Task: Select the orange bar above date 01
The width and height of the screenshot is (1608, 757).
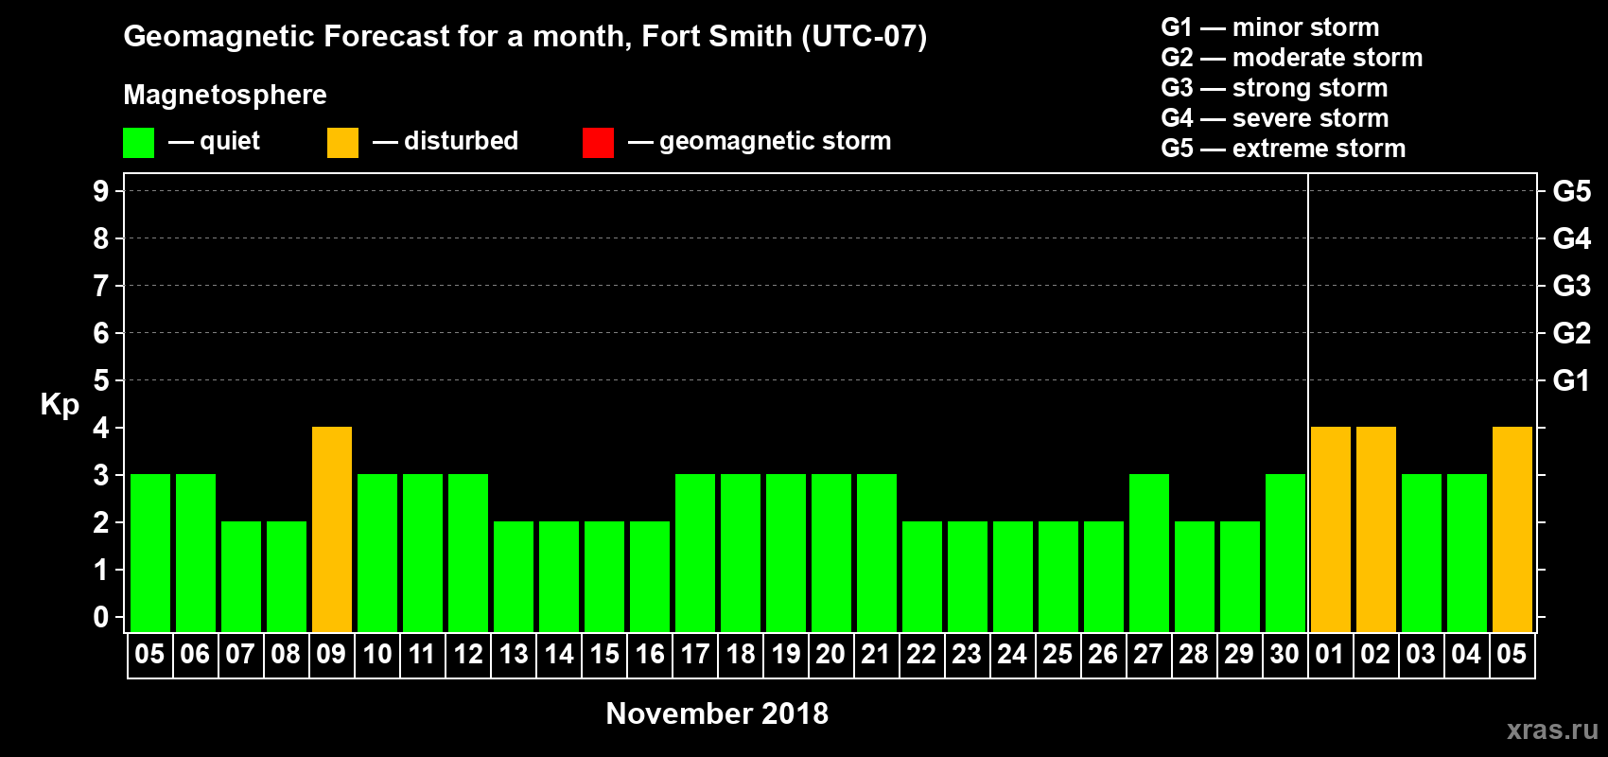Action: point(1331,529)
